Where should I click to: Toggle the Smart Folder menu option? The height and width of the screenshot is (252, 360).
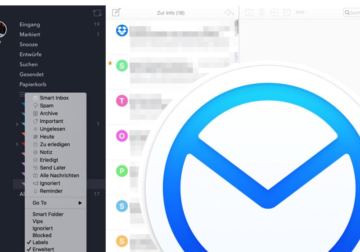tap(48, 214)
